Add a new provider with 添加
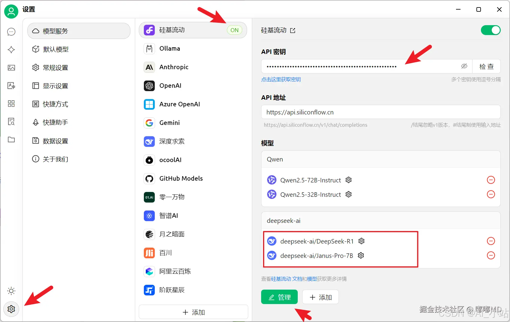 [x=193, y=312]
